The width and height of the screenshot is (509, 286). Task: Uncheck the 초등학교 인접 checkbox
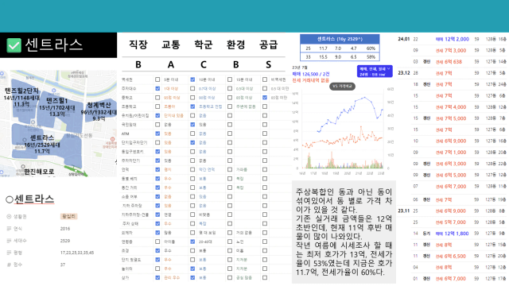tap(192, 106)
